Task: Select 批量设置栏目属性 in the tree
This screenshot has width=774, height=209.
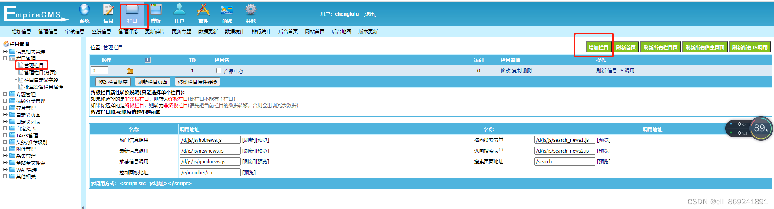Action: 44,87
